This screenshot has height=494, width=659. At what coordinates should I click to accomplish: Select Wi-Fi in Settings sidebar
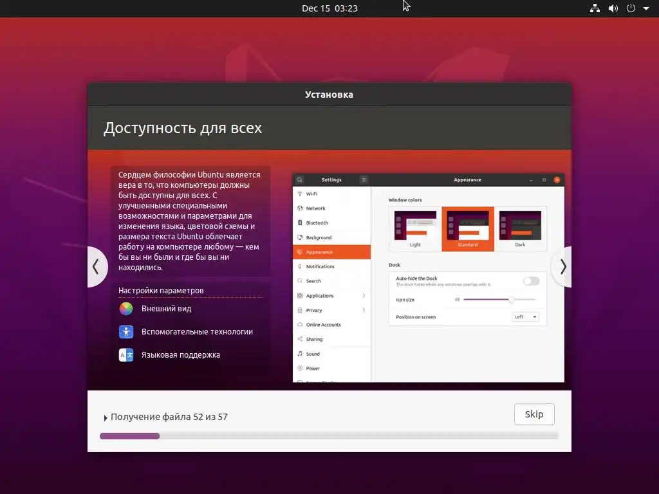click(x=331, y=194)
